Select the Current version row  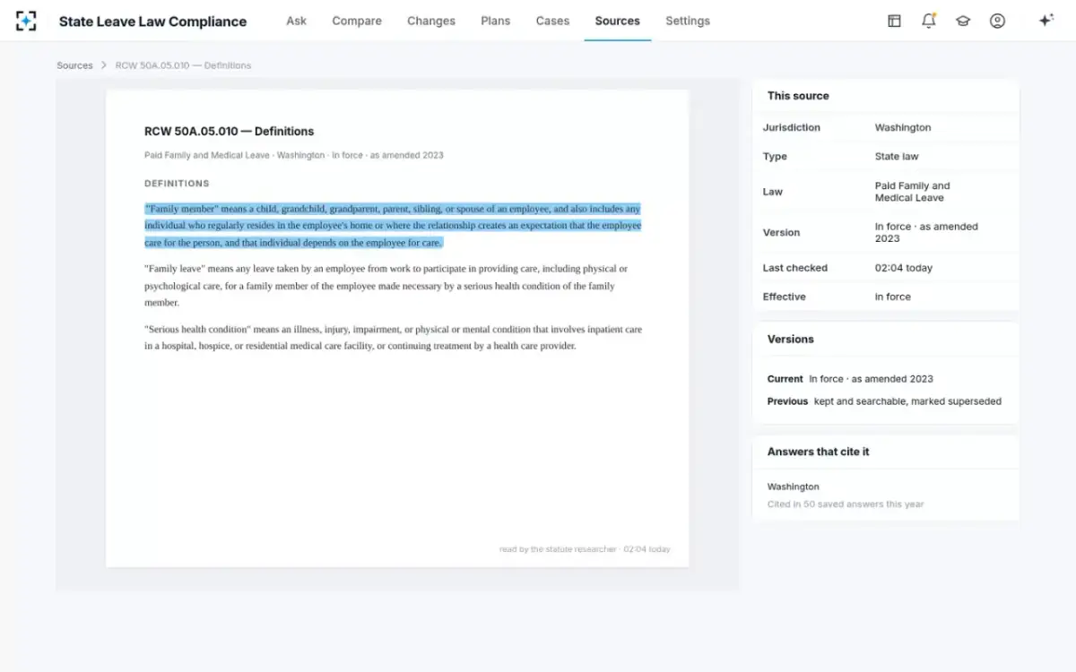point(850,379)
